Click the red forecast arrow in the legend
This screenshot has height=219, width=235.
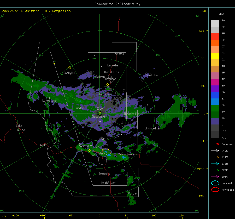(x=215, y=144)
